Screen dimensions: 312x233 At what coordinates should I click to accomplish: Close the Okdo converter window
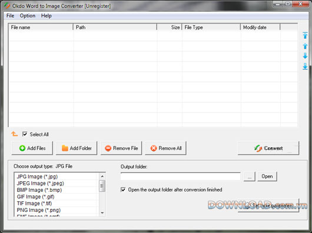(300, 4)
